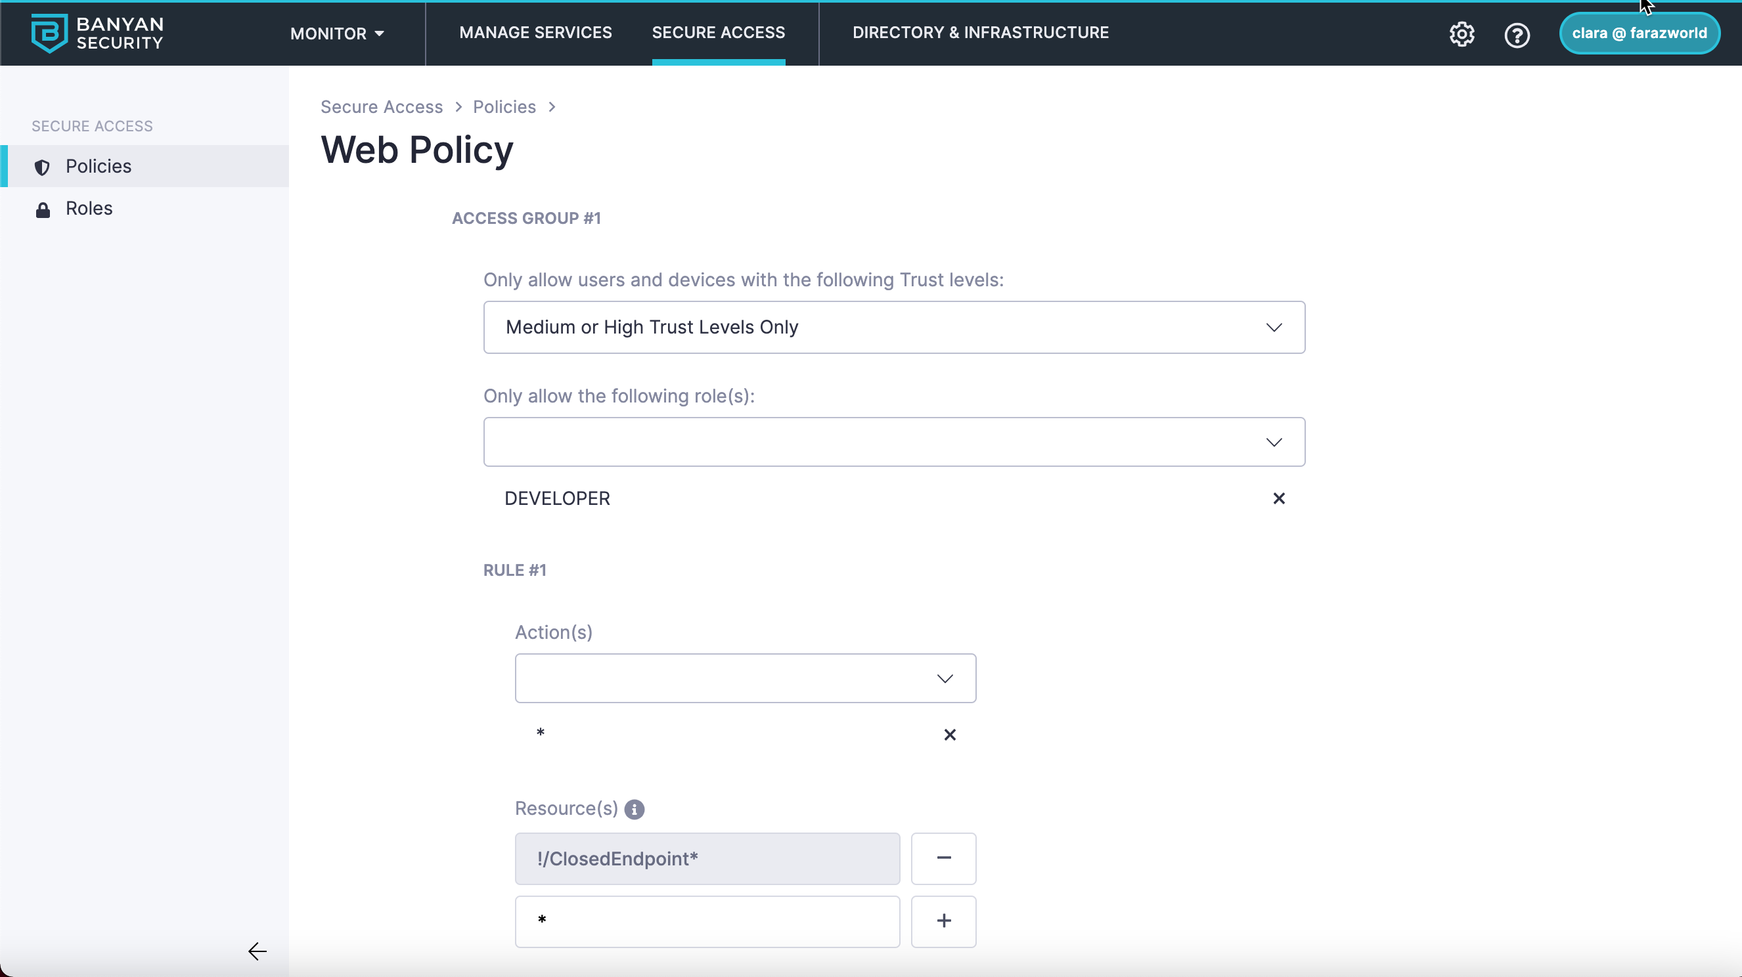
Task: Expand the Trust levels dropdown
Action: click(894, 327)
